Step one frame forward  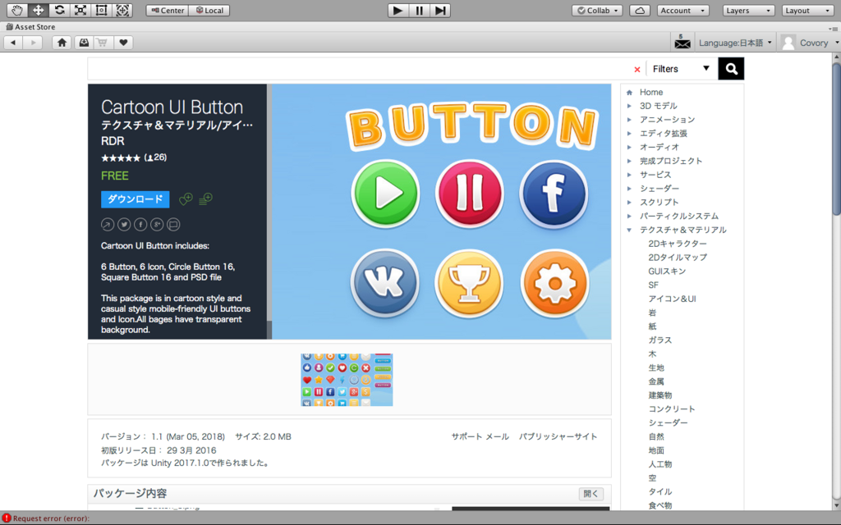[440, 10]
